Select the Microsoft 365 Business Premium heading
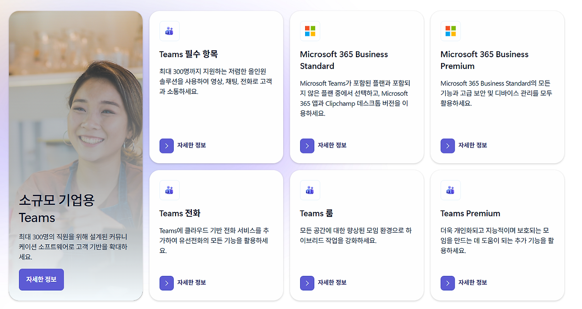 pos(485,60)
